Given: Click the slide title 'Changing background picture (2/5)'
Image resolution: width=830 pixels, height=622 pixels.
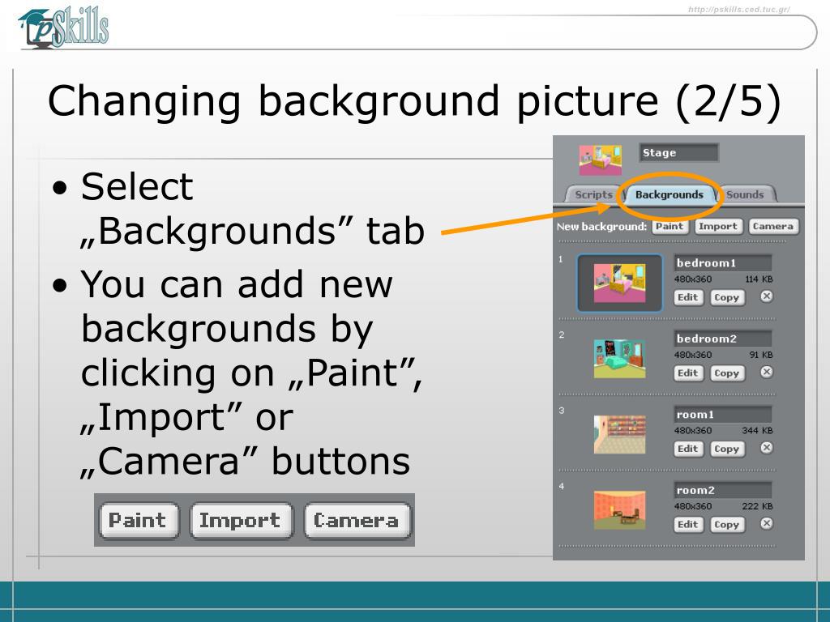Looking at the screenshot, I should pyautogui.click(x=414, y=100).
